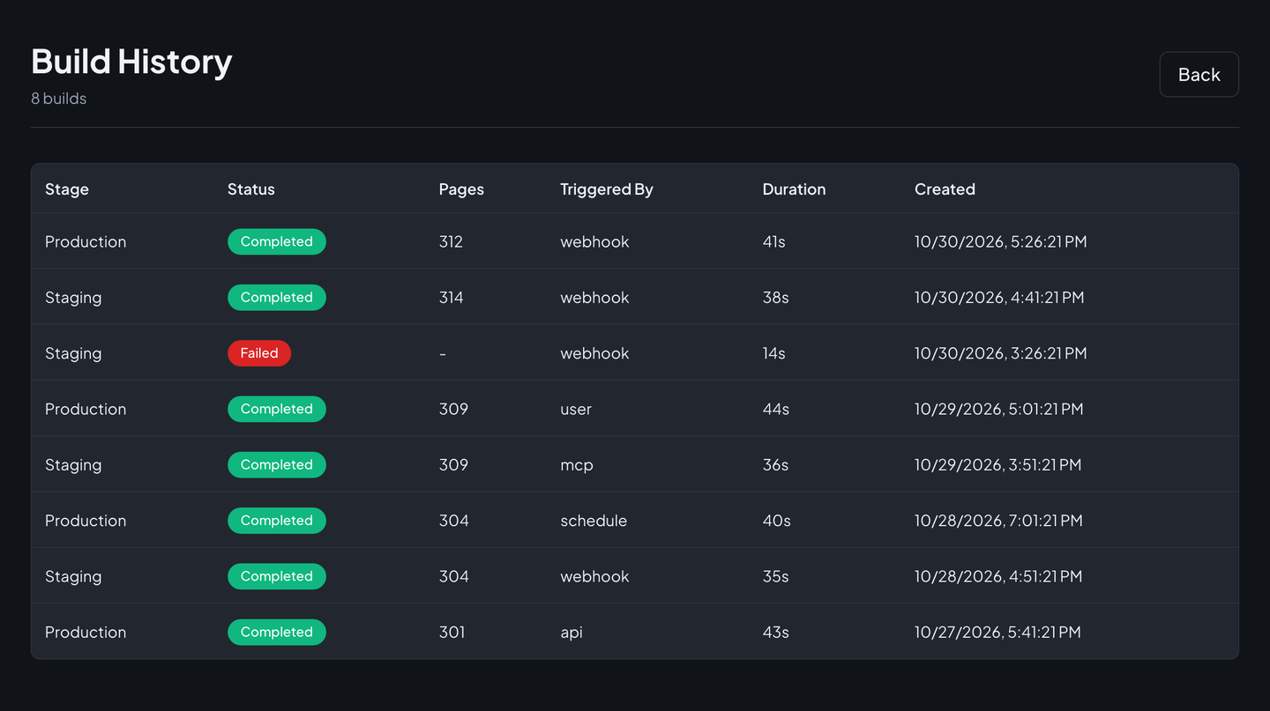Click Completed badge in the 35s build row
The width and height of the screenshot is (1270, 711).
click(x=277, y=576)
